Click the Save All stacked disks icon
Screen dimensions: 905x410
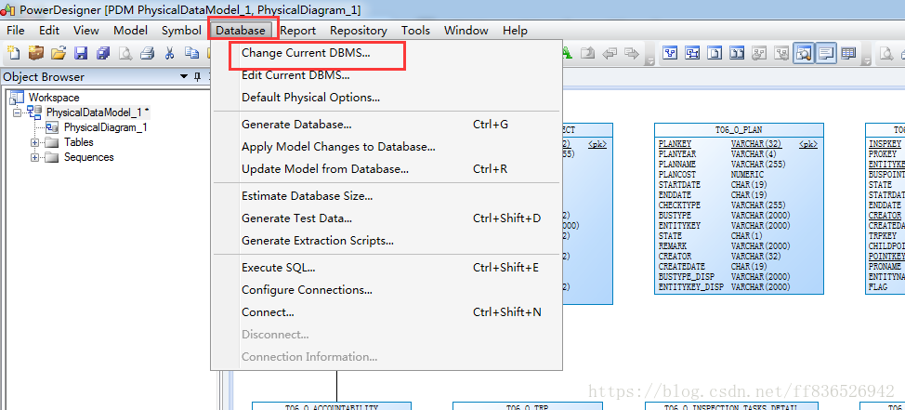pos(103,53)
